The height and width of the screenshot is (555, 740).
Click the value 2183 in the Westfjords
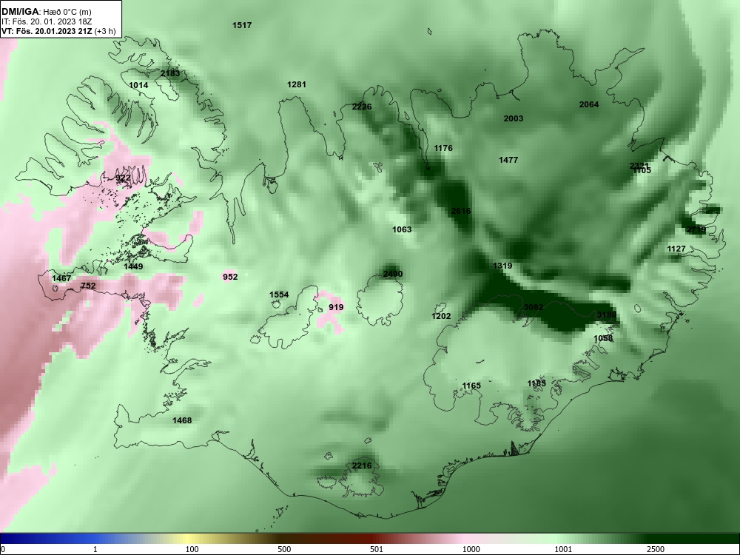(170, 73)
